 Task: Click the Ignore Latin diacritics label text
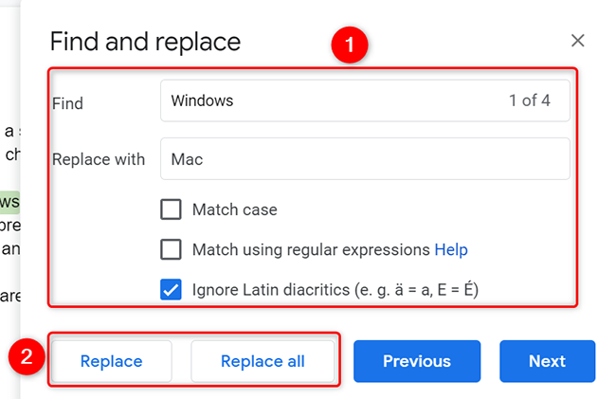coord(335,290)
